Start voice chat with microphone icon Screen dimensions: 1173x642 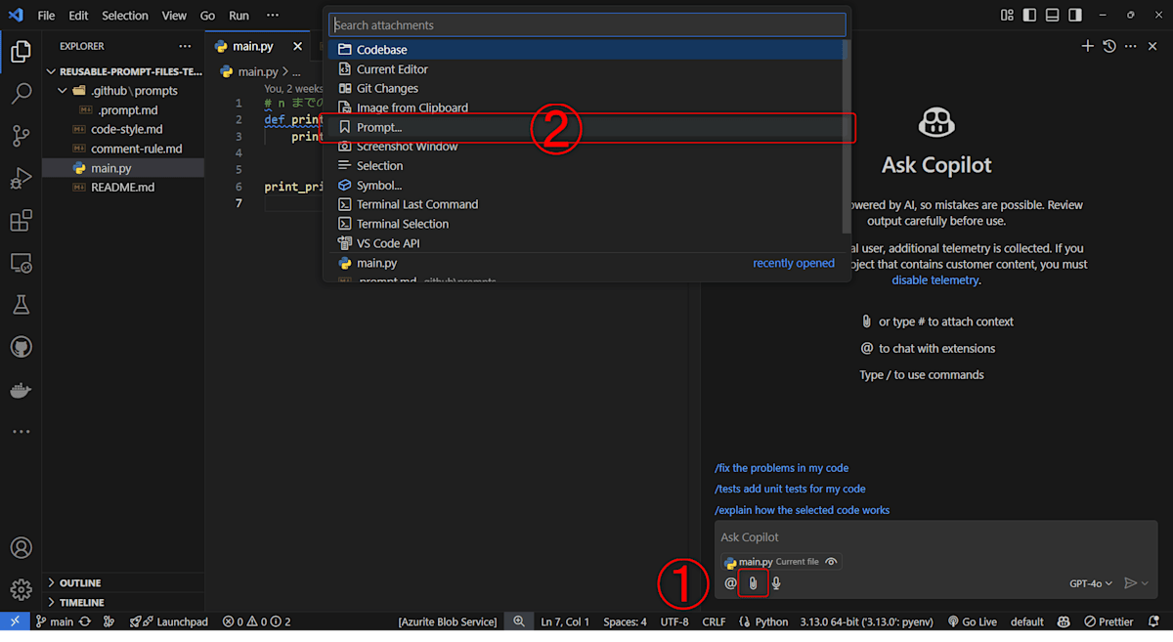[776, 583]
